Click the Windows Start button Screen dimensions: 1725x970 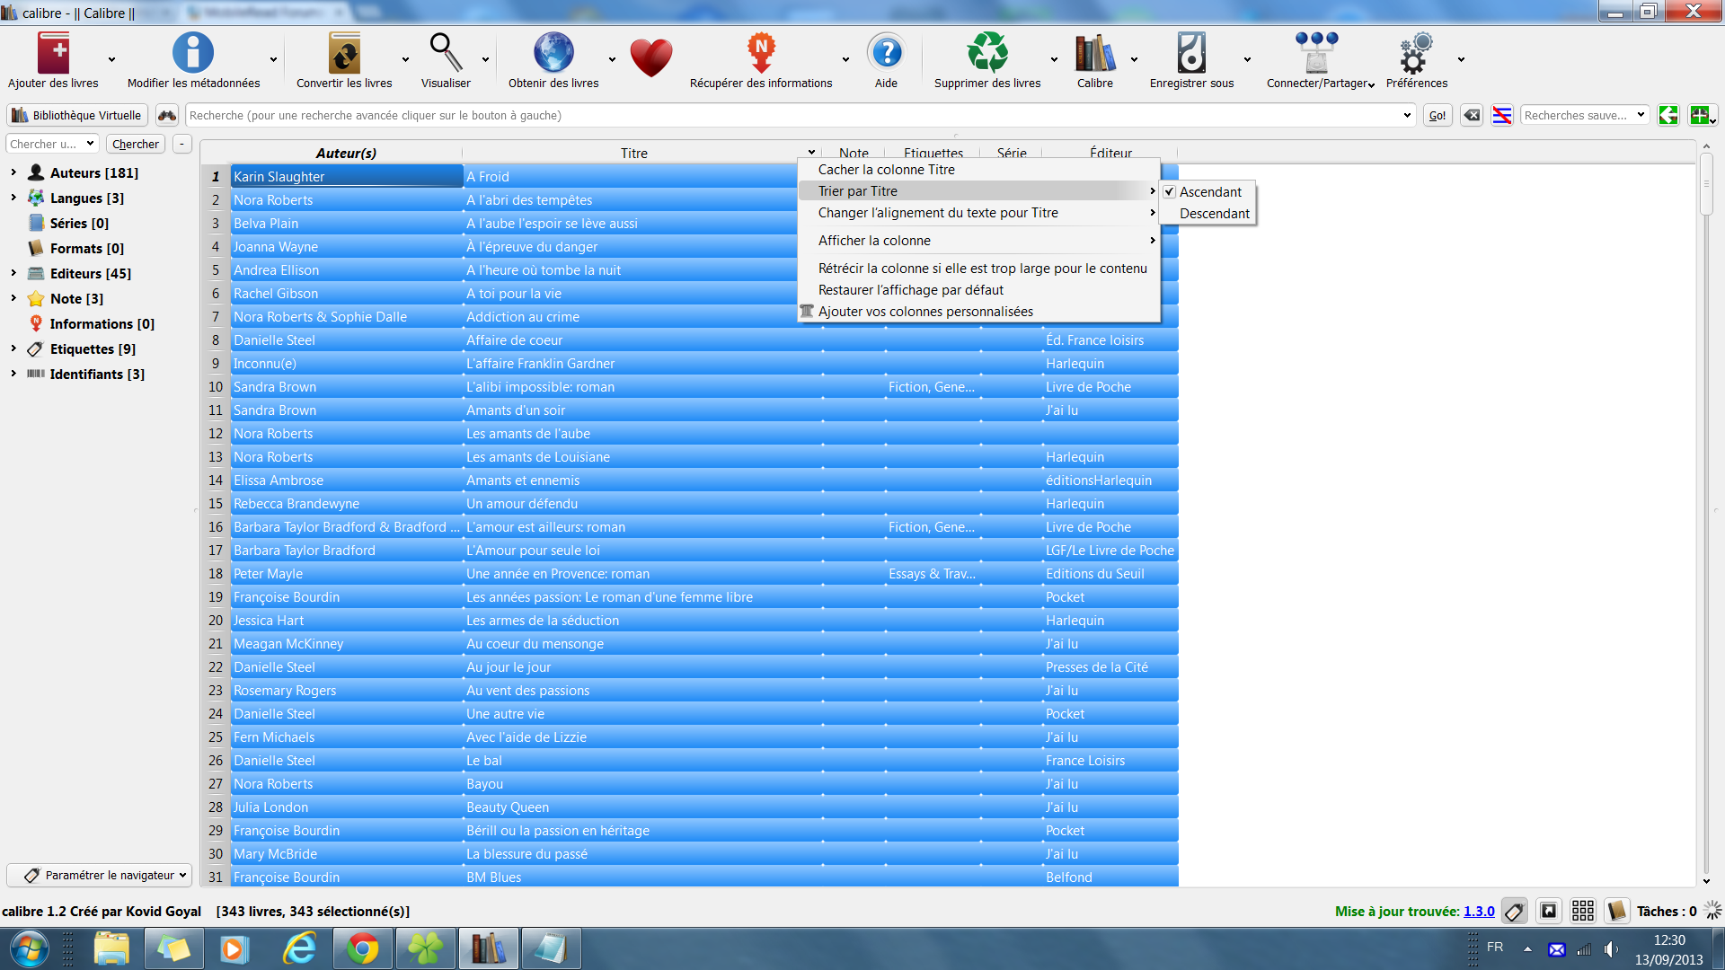click(29, 948)
